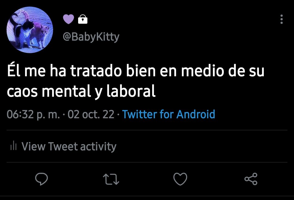Viewport: 294px width, 200px height.
Task: Follow the Twitter for Android link
Action: [x=169, y=114]
